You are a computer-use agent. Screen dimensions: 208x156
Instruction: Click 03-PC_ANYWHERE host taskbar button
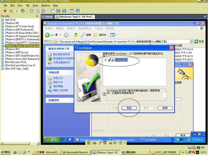[165, 152]
